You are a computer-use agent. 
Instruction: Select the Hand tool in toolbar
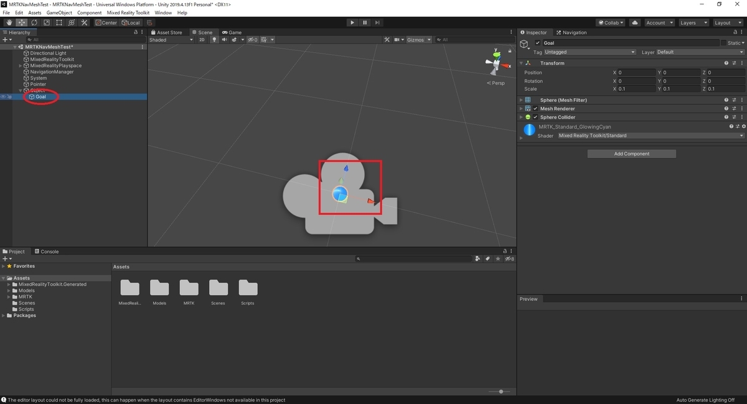(9, 23)
